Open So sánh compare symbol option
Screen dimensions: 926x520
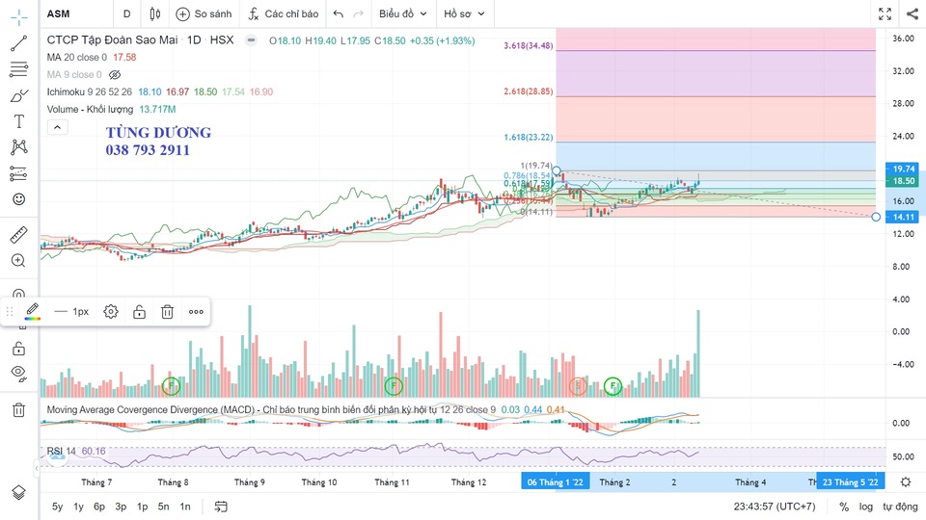pyautogui.click(x=204, y=13)
